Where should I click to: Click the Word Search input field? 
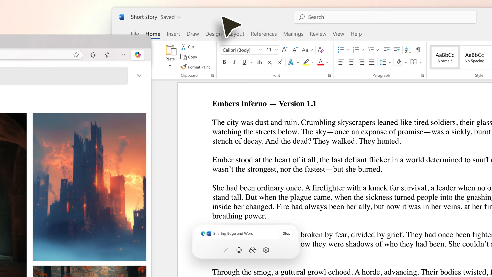click(x=385, y=17)
